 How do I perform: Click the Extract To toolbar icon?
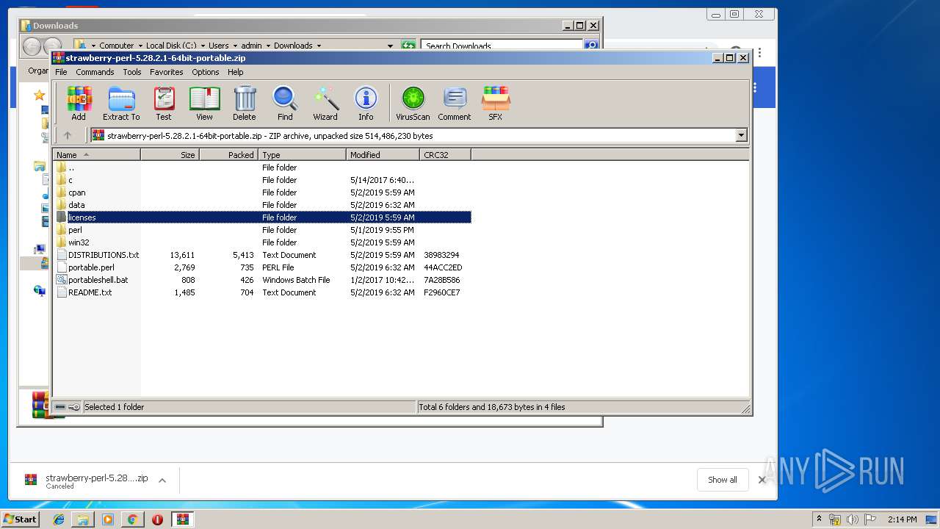click(x=121, y=103)
